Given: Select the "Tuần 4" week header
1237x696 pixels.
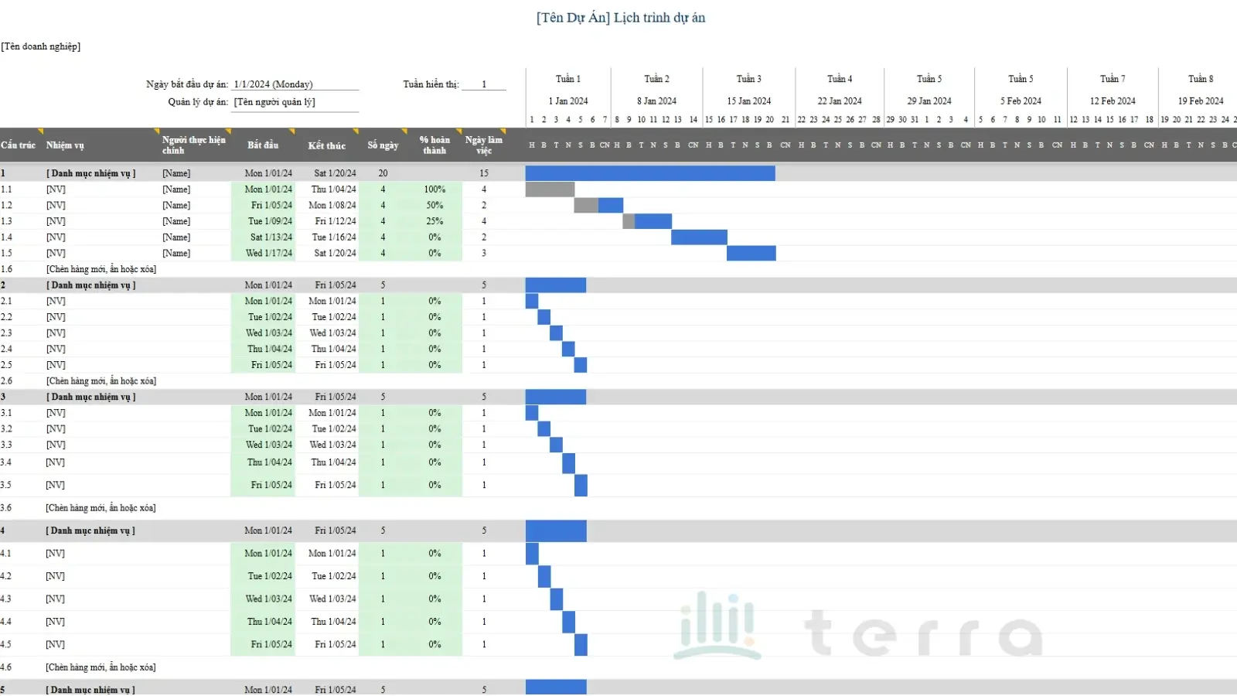Looking at the screenshot, I should pyautogui.click(x=840, y=79).
